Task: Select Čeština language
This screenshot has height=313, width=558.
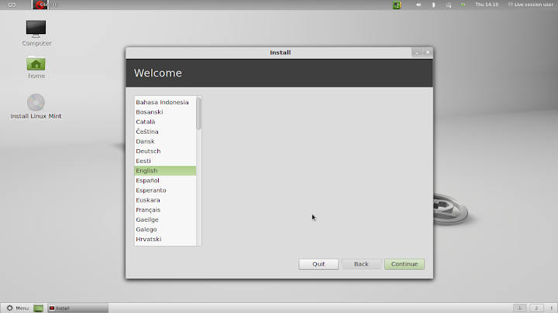Action: click(x=165, y=131)
